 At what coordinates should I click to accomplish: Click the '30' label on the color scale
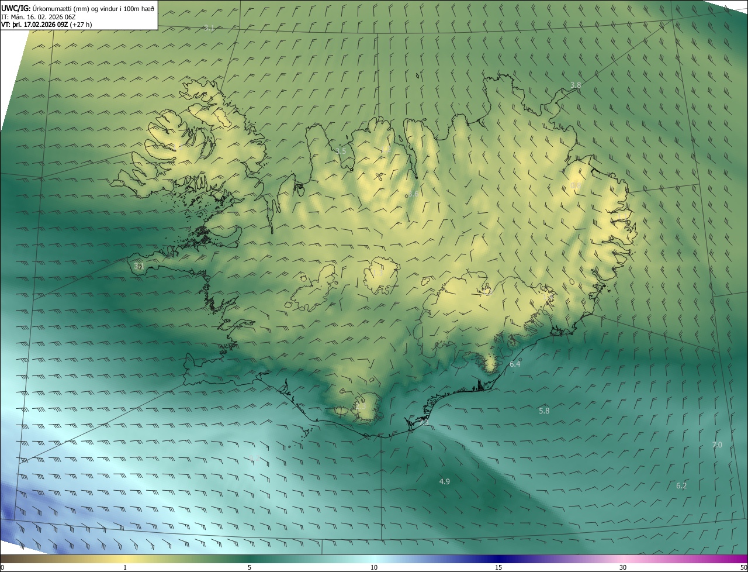point(623,568)
